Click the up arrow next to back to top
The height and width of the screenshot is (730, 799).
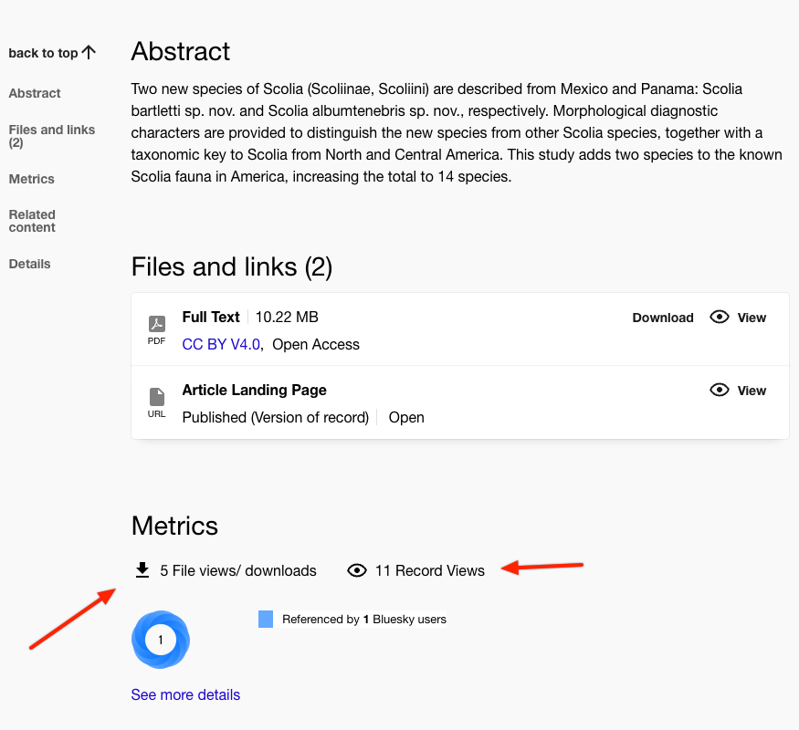[89, 53]
